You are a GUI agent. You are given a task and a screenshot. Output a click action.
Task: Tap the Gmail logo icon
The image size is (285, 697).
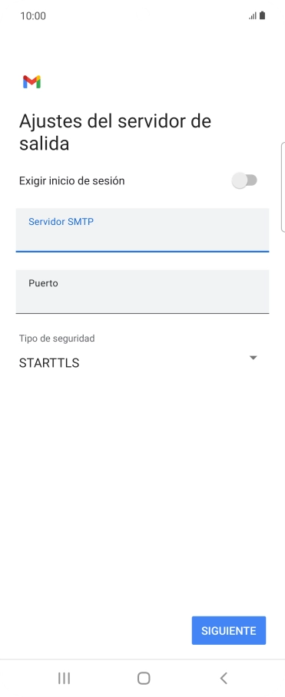click(x=32, y=82)
